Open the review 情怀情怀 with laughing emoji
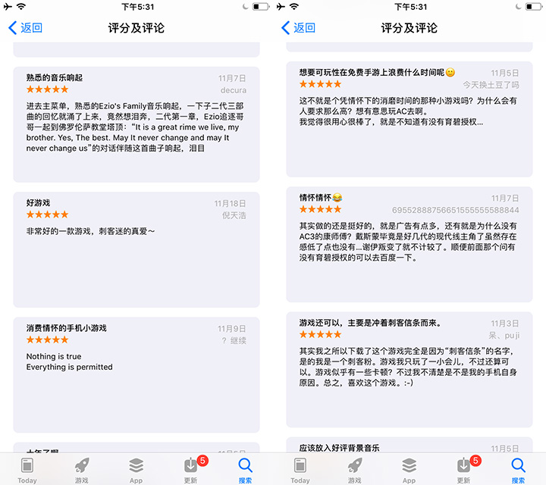The image size is (546, 485). click(x=409, y=244)
